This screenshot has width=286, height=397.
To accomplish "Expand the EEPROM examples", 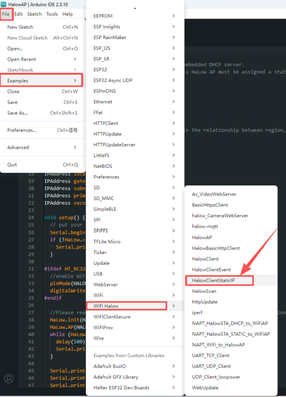I will [135, 16].
